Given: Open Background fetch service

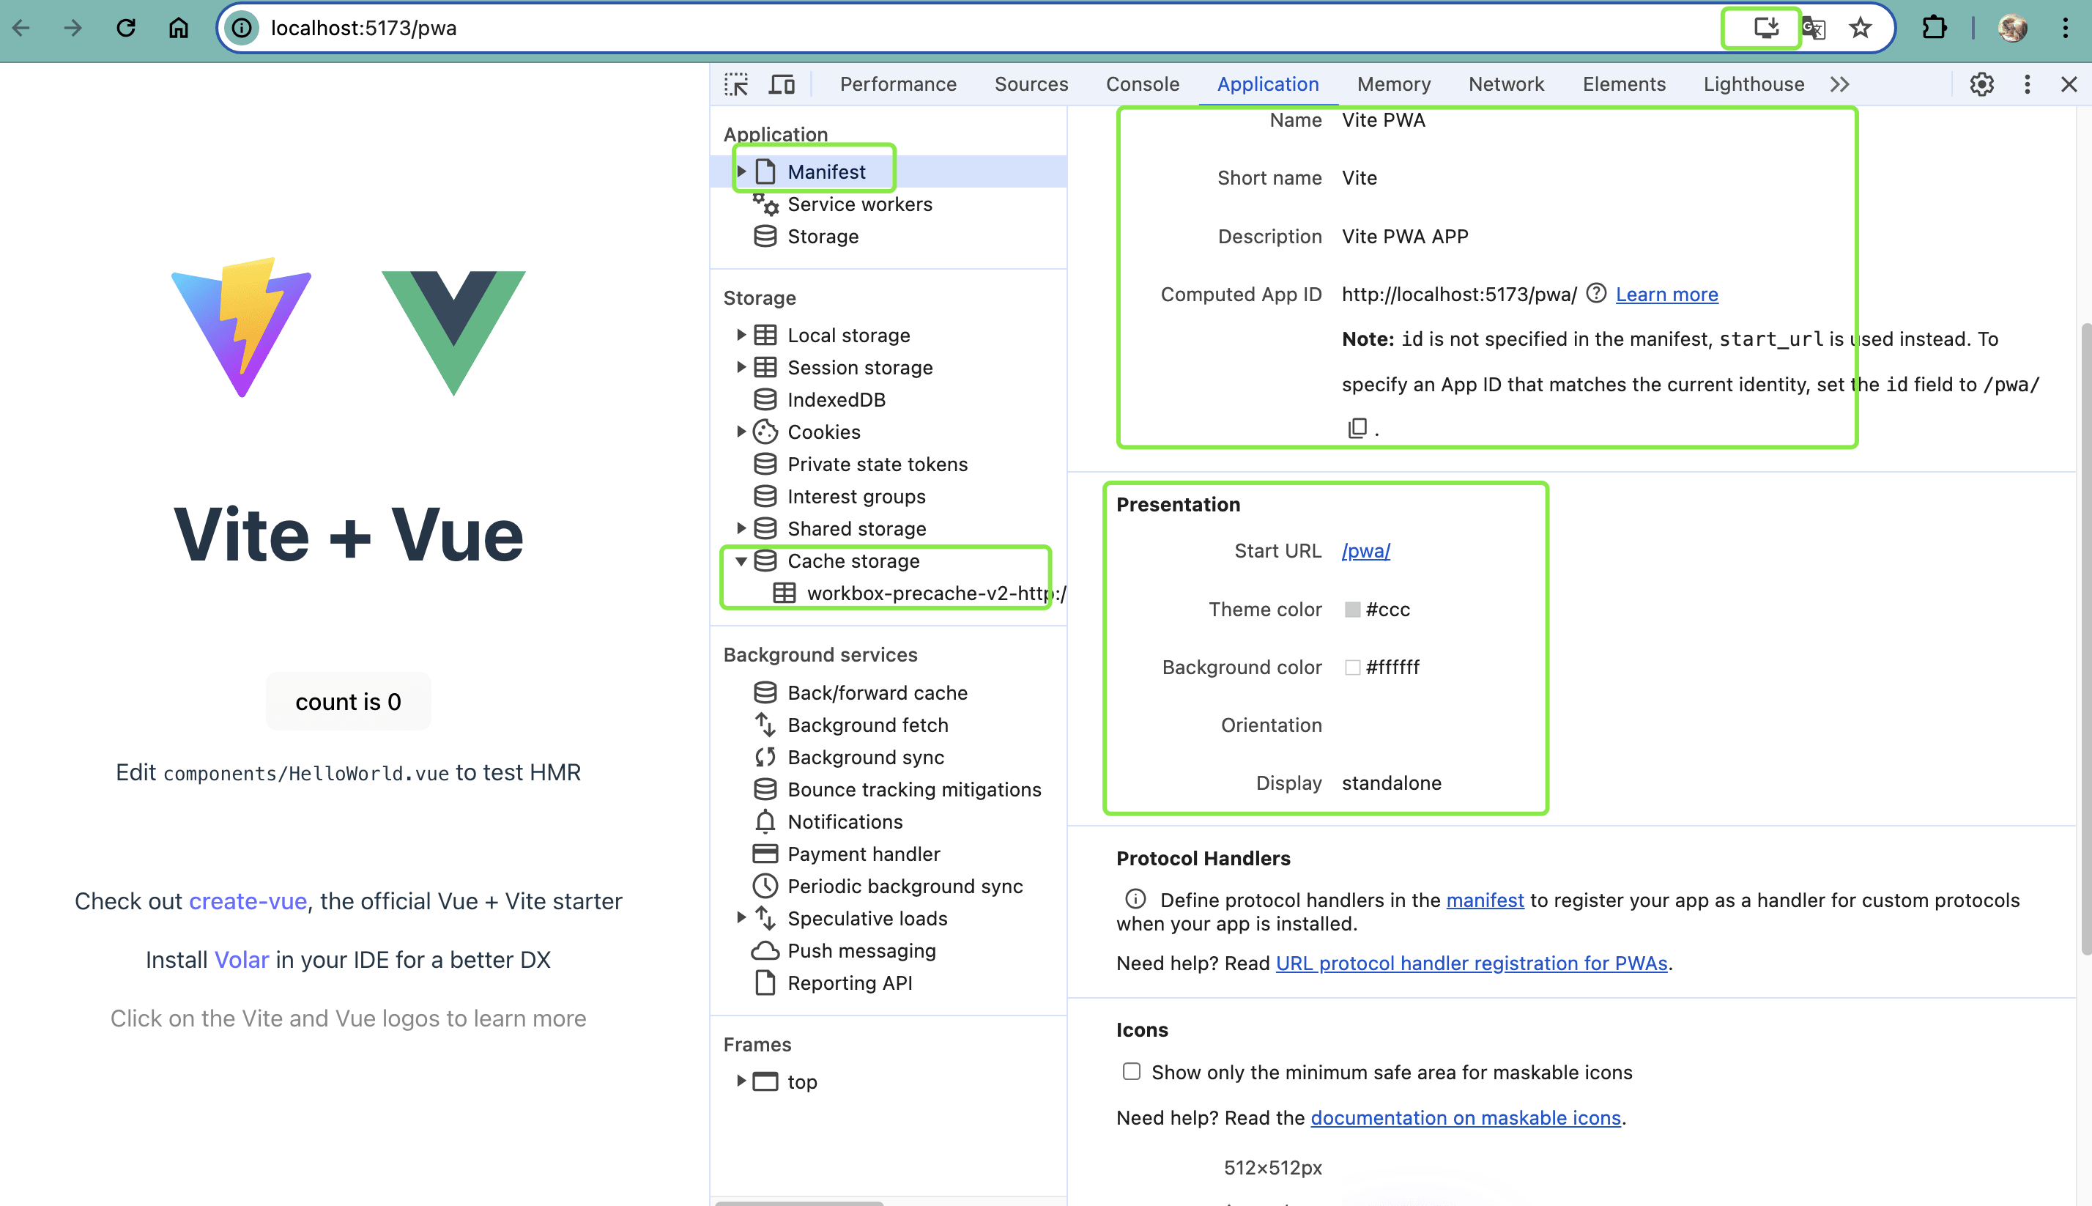Looking at the screenshot, I should click(x=867, y=725).
